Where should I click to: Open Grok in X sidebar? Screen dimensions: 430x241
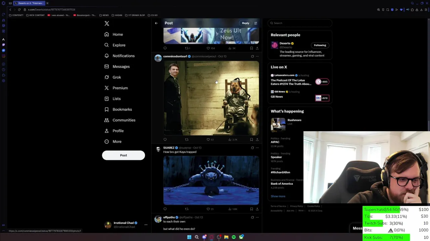(x=113, y=77)
